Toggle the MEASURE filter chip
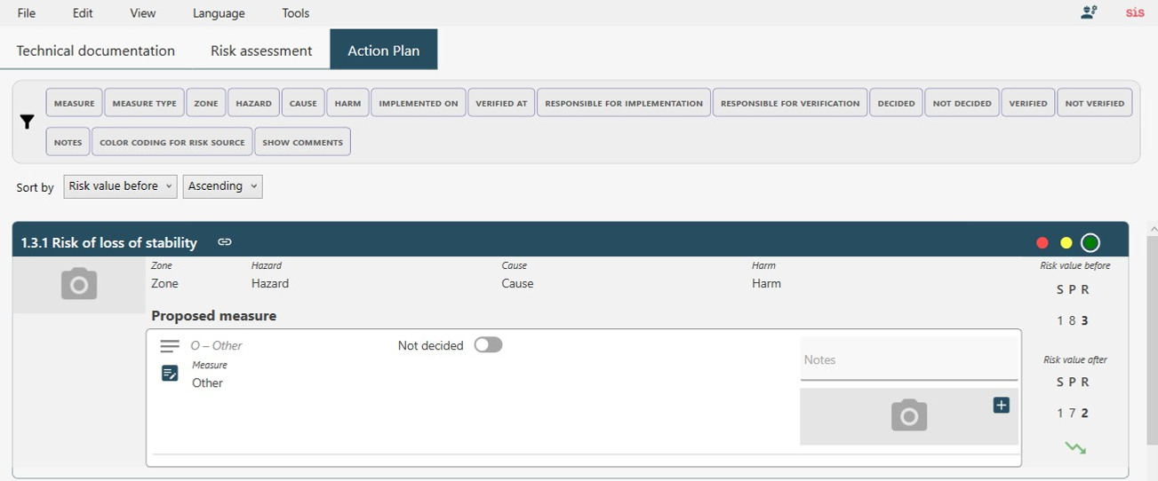The height and width of the screenshot is (481, 1158). tap(74, 103)
